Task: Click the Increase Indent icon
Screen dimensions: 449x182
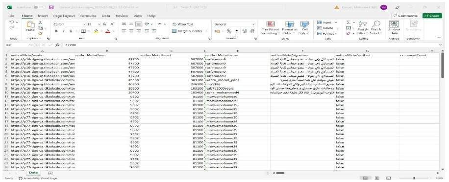Action: pyautogui.click(x=154, y=31)
